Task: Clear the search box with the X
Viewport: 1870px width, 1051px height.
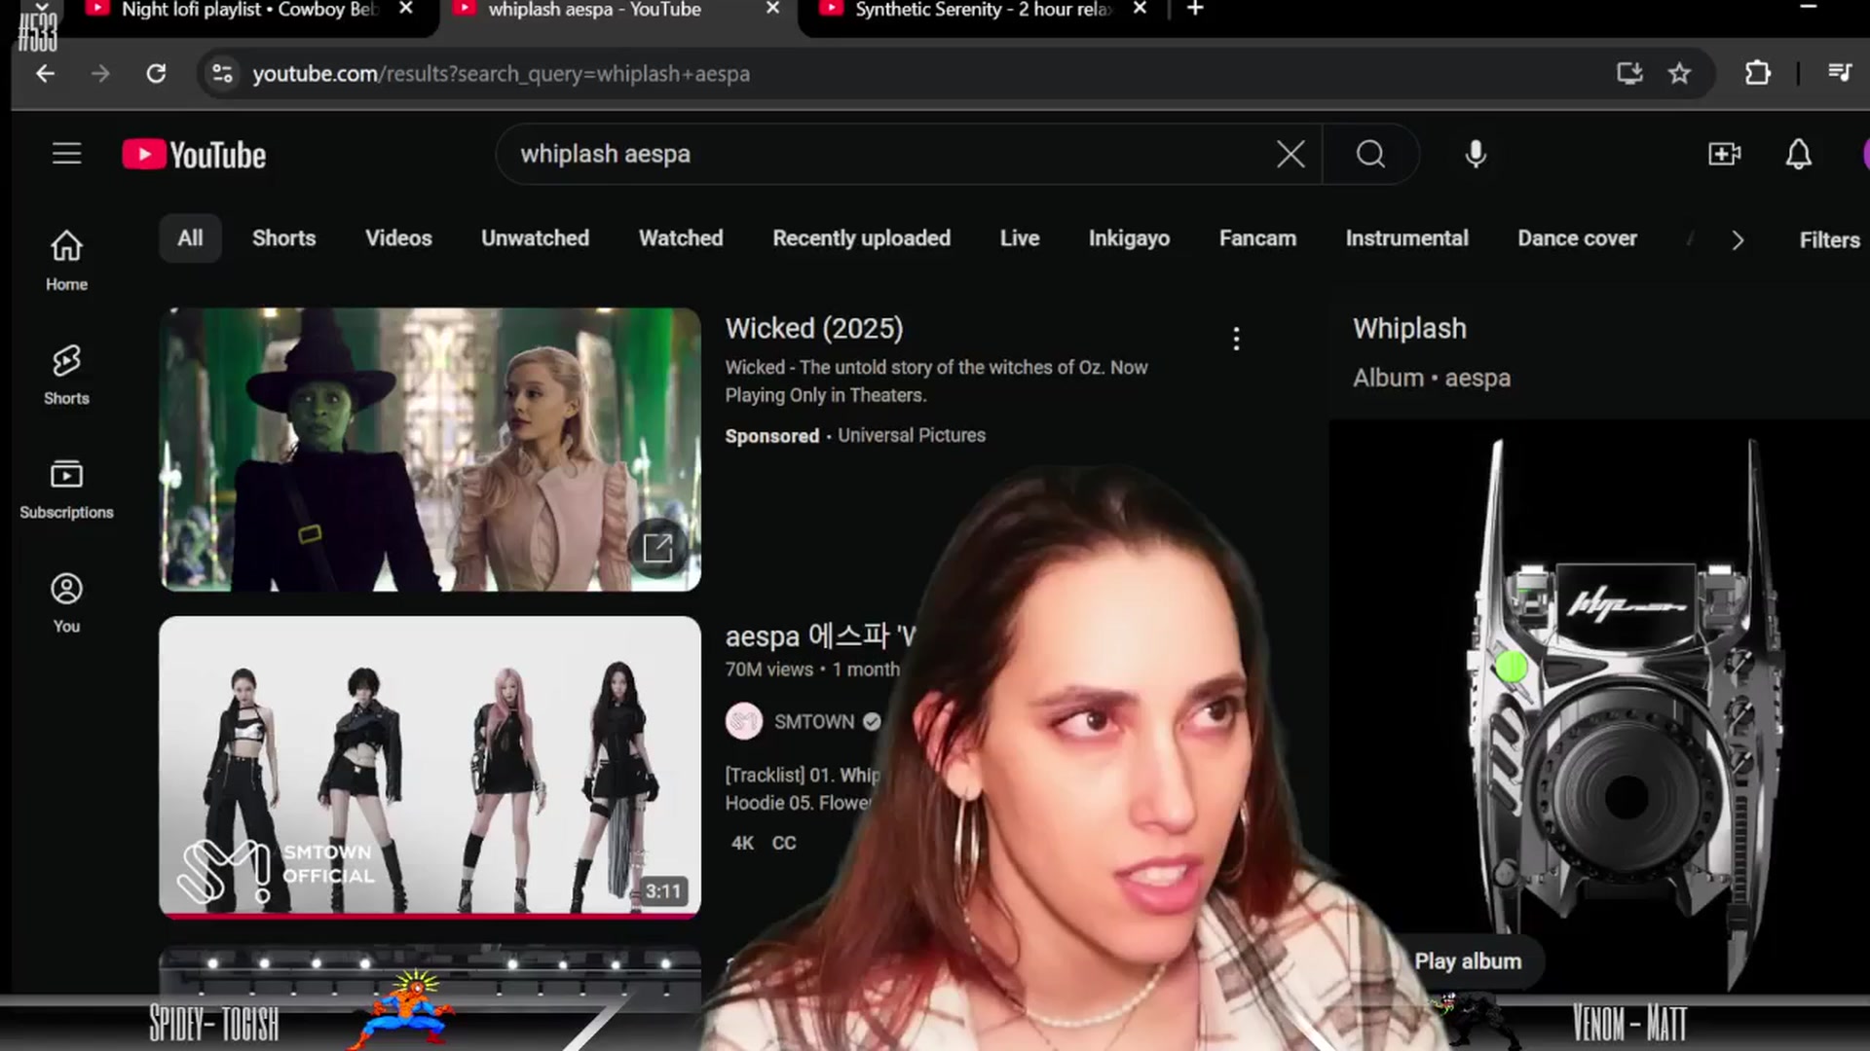Action: pos(1290,154)
